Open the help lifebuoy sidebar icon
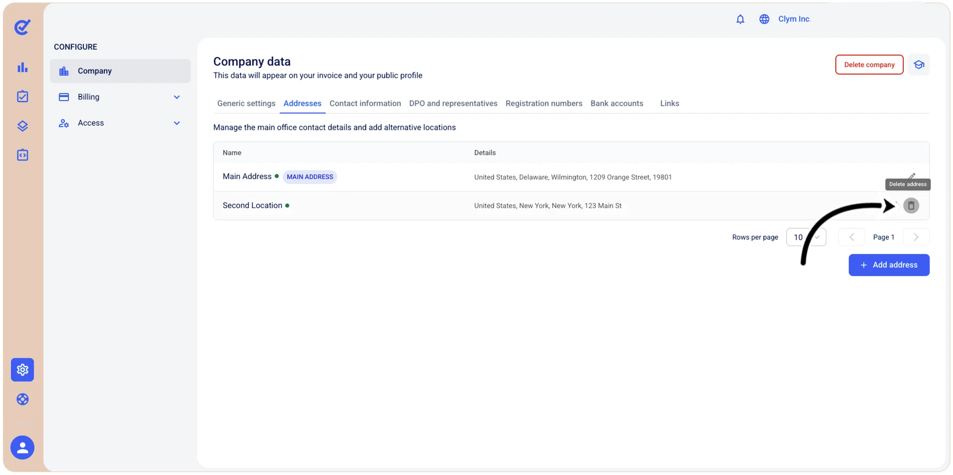Screen dimensions: 953x475 click(x=22, y=399)
